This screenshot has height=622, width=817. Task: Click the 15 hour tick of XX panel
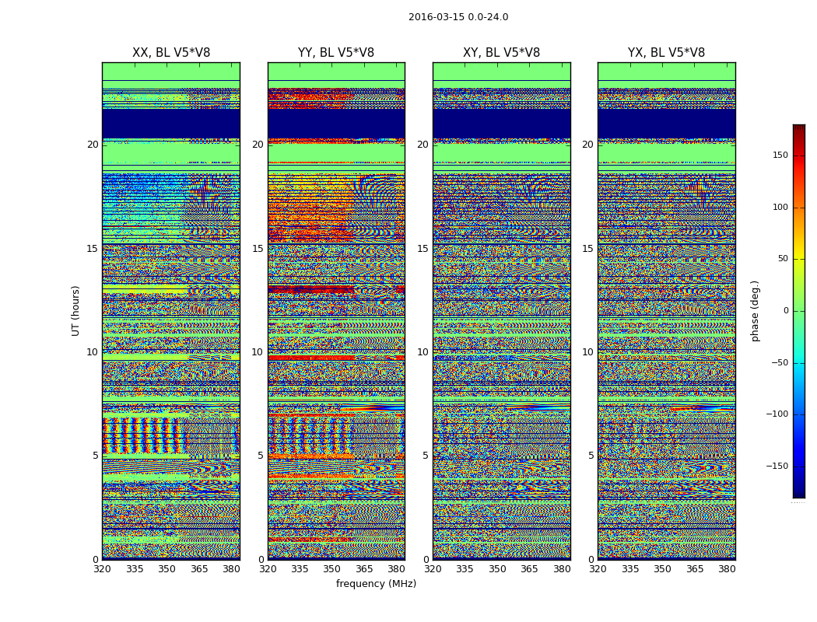pyautogui.click(x=93, y=248)
